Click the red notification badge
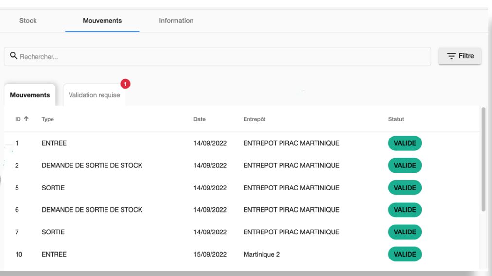Viewport: 492px width, 276px height. click(125, 84)
